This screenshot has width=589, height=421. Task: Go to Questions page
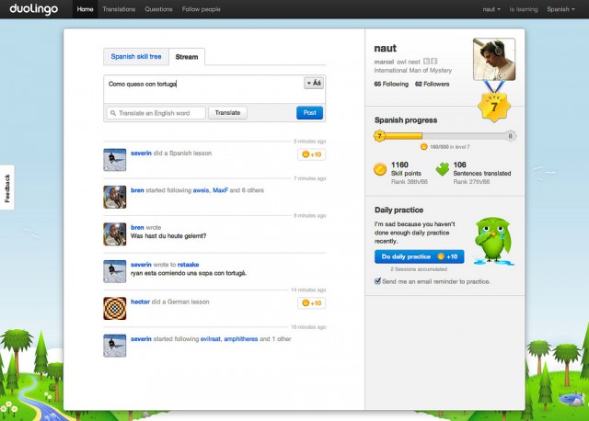click(x=158, y=9)
